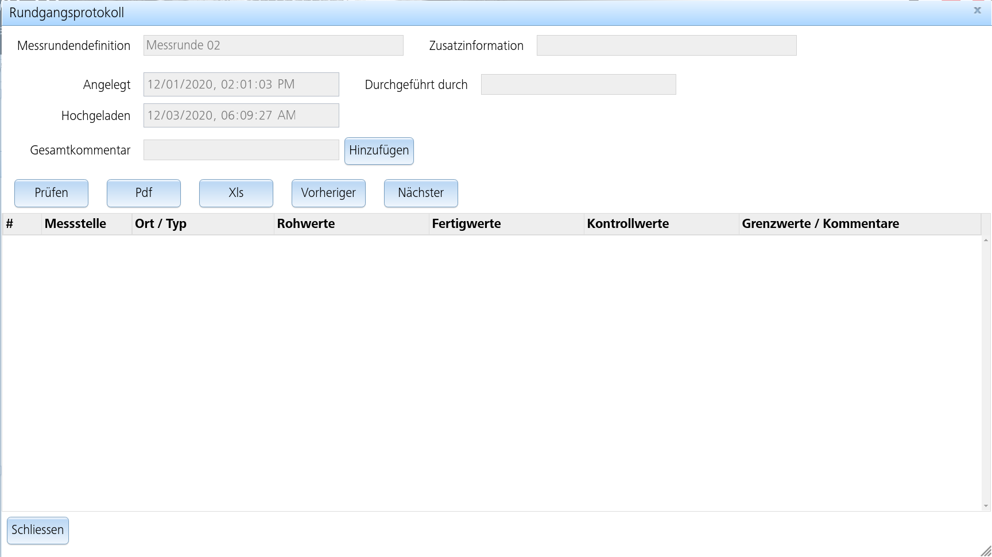Click the Fertigwerte column heading

pyautogui.click(x=466, y=224)
